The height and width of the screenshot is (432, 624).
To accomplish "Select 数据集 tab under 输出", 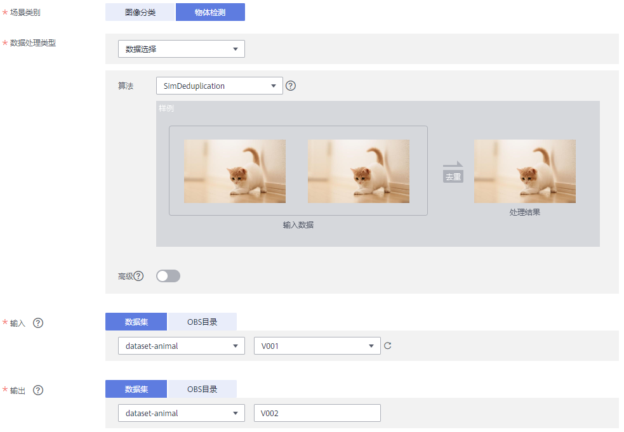I will click(x=136, y=389).
